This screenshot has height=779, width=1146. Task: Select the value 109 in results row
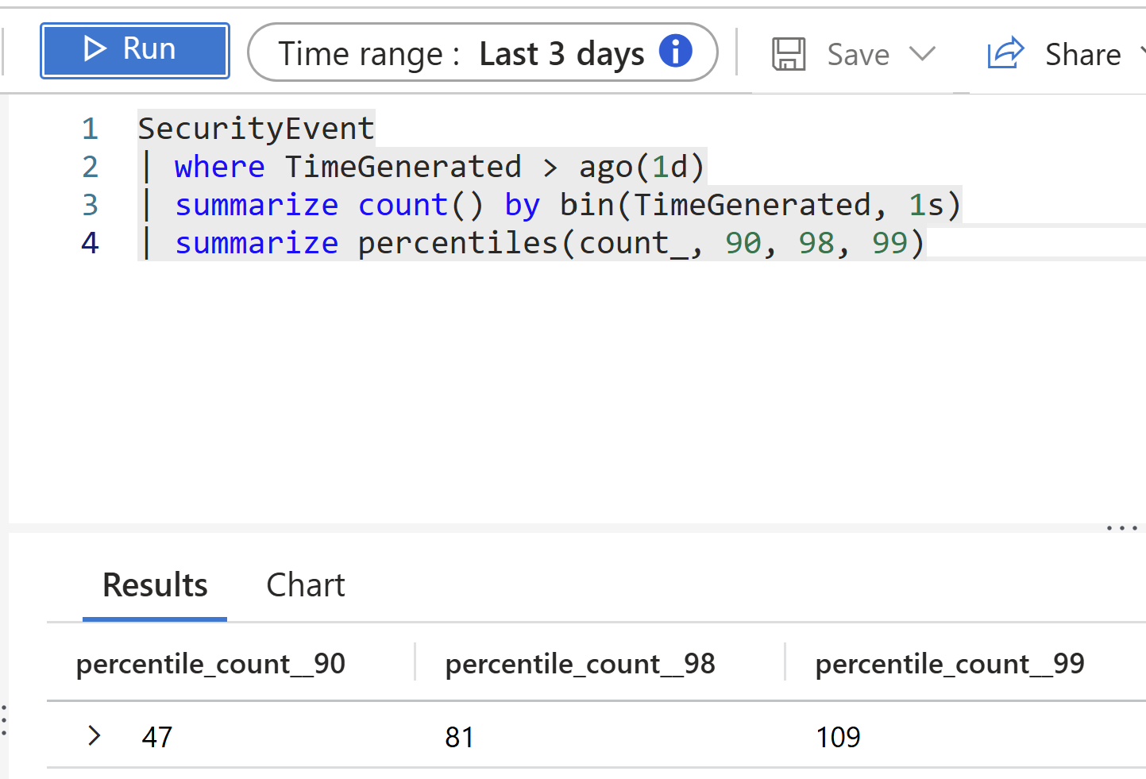point(838,736)
